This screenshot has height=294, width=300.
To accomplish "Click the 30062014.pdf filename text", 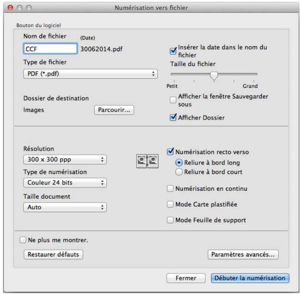I will click(x=101, y=49).
